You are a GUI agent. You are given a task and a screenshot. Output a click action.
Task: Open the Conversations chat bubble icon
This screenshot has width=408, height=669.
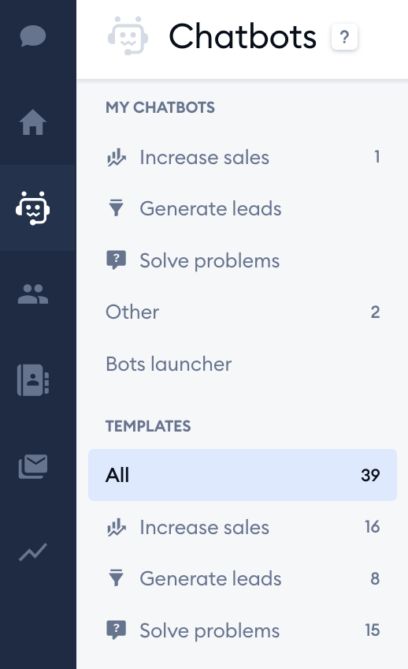click(33, 36)
